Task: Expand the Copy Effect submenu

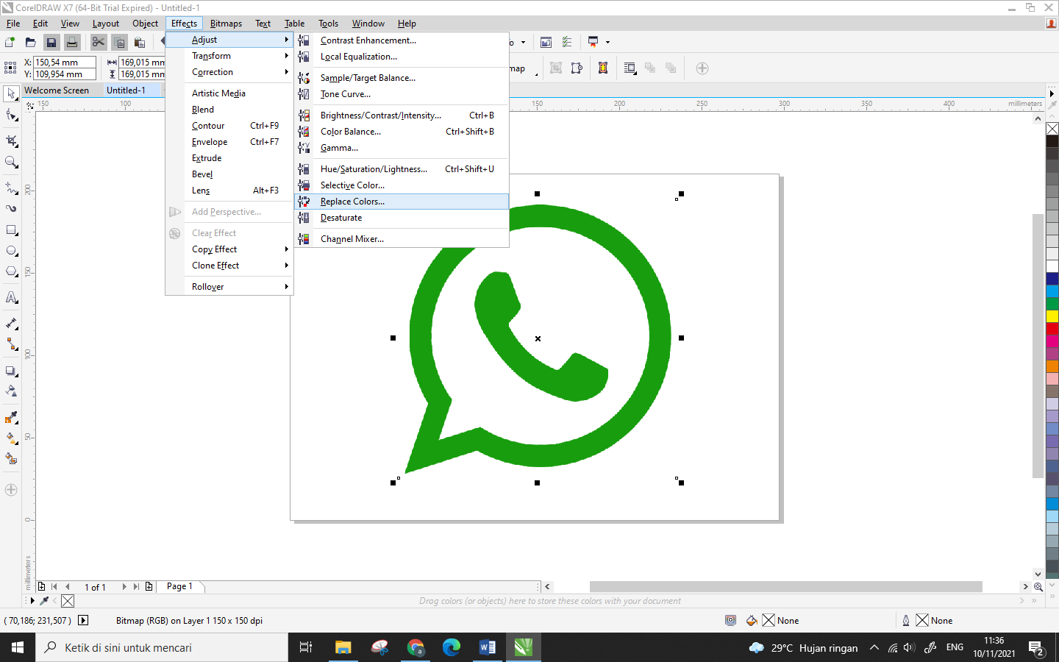Action: pos(229,249)
